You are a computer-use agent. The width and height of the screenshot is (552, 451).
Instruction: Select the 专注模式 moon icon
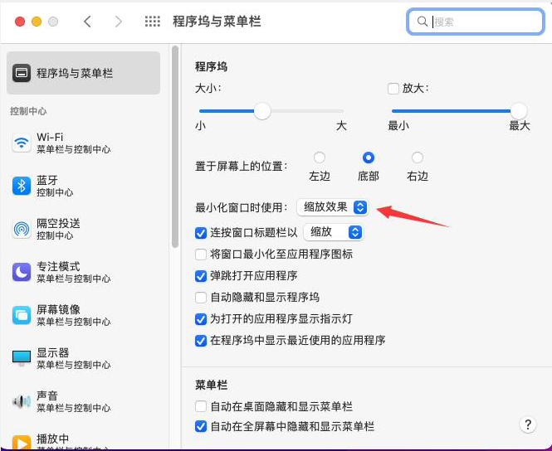pyautogui.click(x=22, y=272)
